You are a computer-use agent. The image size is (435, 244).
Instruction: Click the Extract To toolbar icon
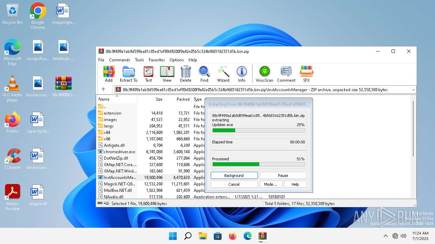pos(128,74)
